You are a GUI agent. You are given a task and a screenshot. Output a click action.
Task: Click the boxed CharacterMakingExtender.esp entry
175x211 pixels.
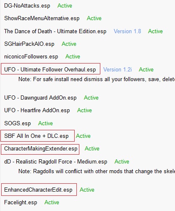pyautogui.click(x=40, y=149)
